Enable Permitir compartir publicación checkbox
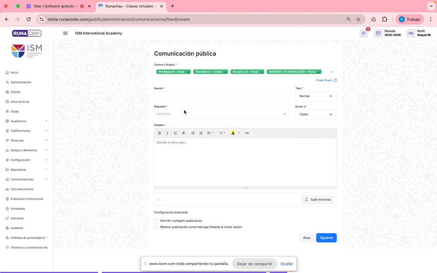 pos(157,221)
